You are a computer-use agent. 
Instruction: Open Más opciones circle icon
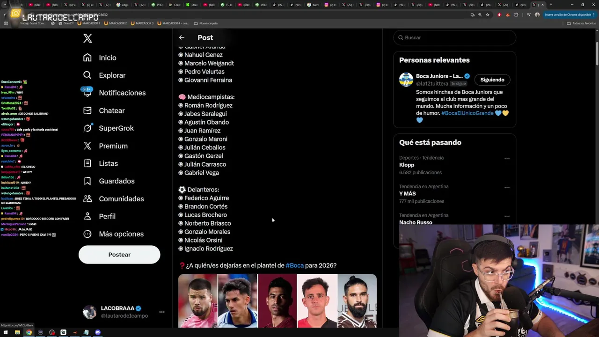click(x=88, y=234)
